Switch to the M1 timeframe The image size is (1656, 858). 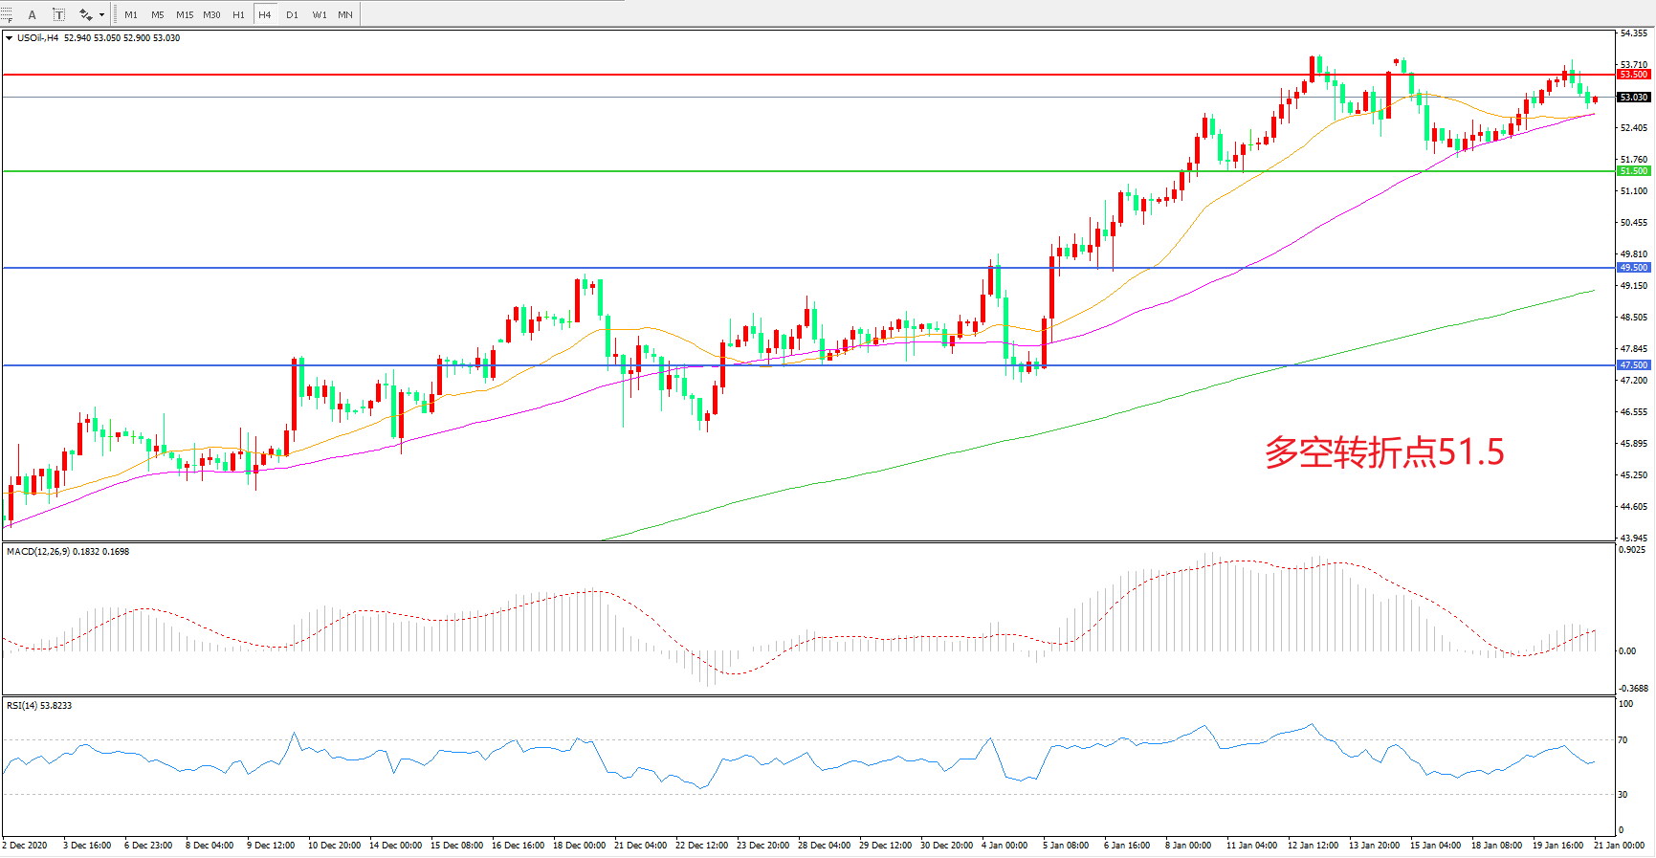[x=131, y=14]
